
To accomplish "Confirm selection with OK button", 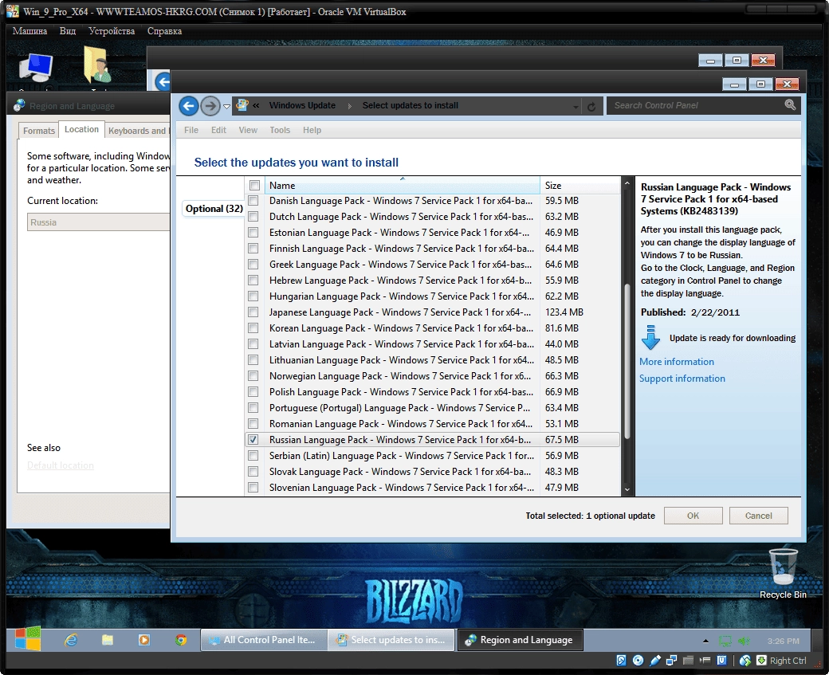I will 693,516.
